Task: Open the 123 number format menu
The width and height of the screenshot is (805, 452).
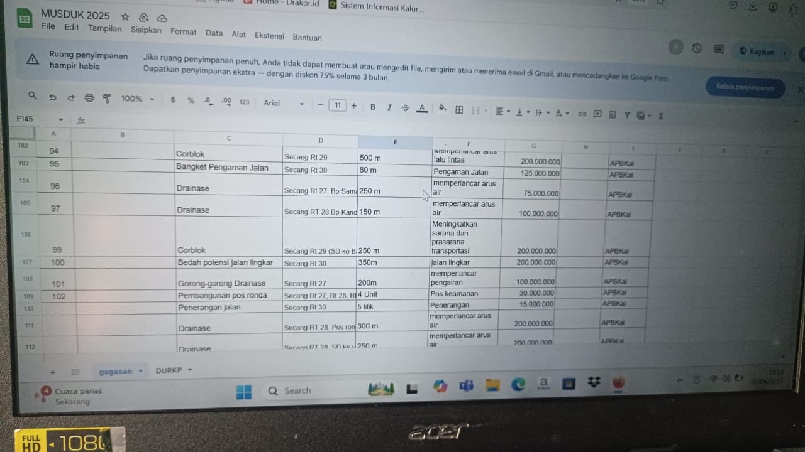Action: (244, 102)
